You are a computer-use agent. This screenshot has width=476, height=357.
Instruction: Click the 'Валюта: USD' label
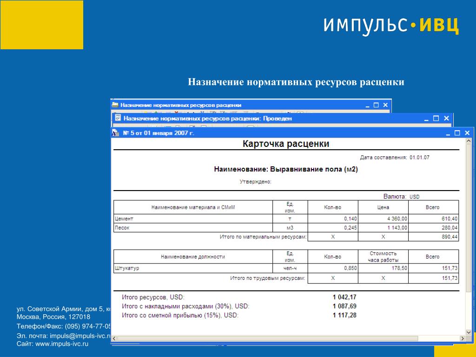[x=401, y=197]
